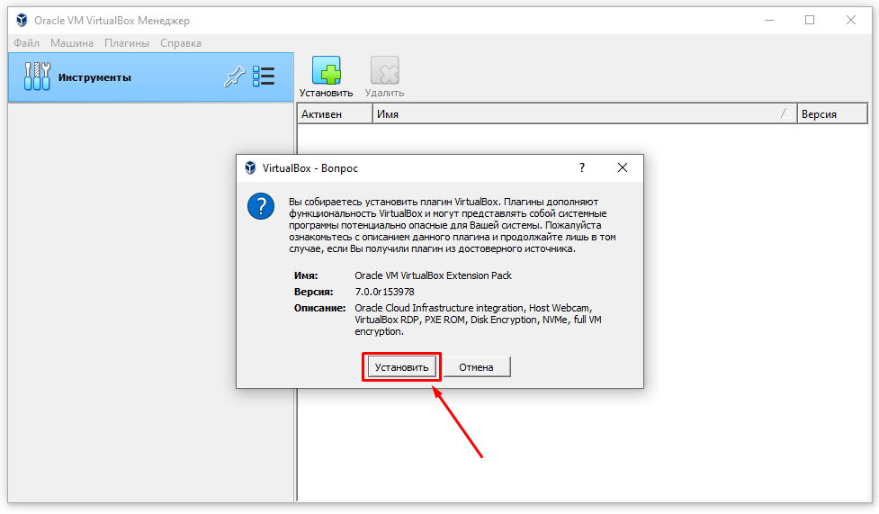Open the Плагины menu
This screenshot has height=514, width=879.
tap(127, 43)
